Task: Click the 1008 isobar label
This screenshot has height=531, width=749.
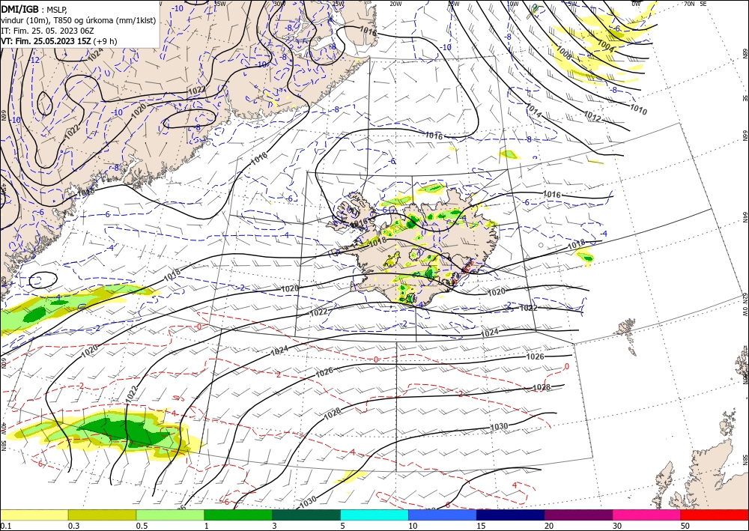Action: pos(564,53)
